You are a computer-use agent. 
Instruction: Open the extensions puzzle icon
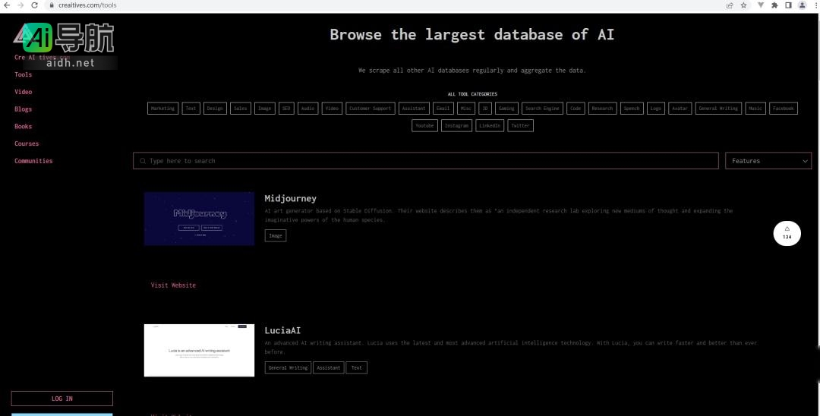click(774, 5)
